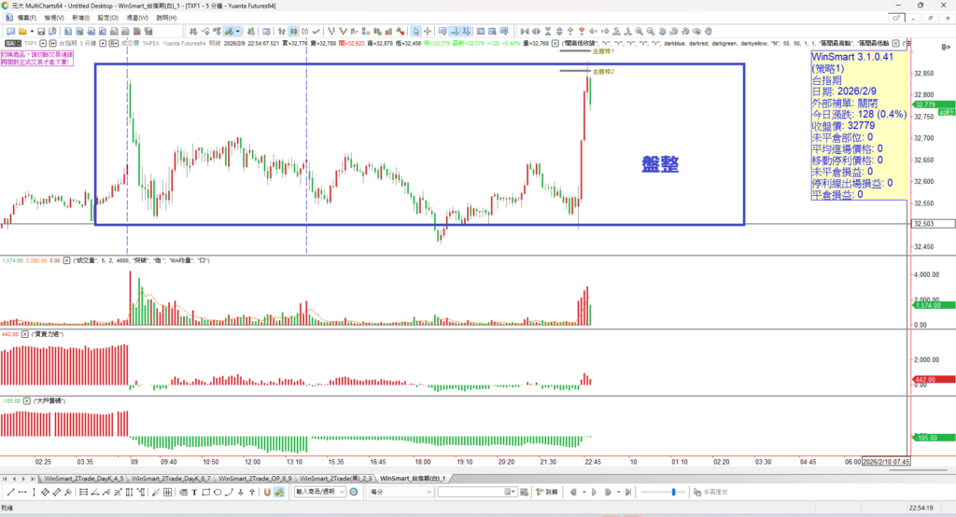Screen dimensions: 956x517
Task: Select the trend line drawing tool
Action: [9, 491]
